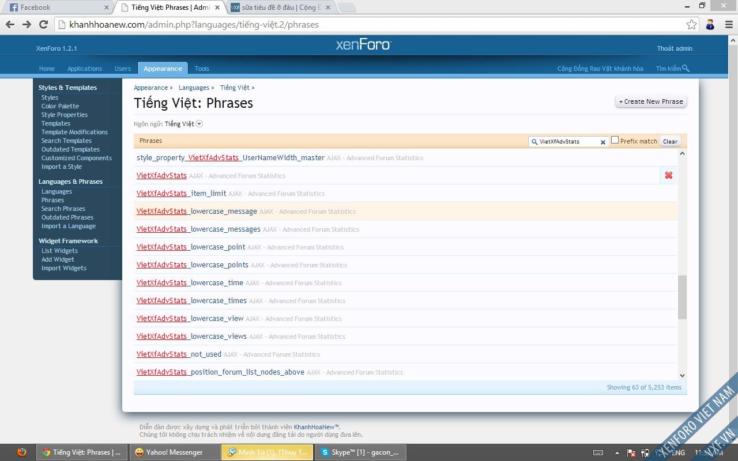Screen dimensions: 738x461
Task: Click the xenForo logo in the header
Action: coord(363,45)
